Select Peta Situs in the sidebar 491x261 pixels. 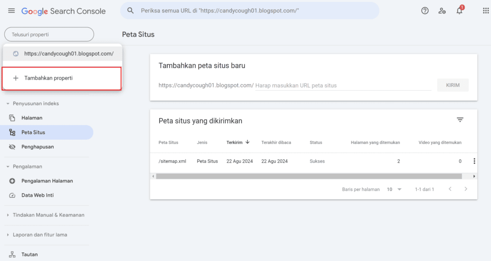click(47, 132)
